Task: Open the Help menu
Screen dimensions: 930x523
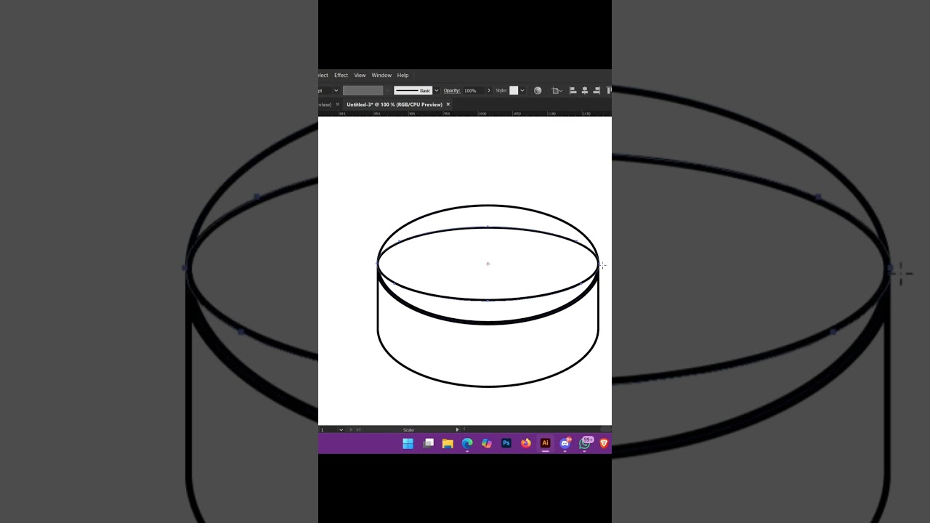Action: (403, 76)
